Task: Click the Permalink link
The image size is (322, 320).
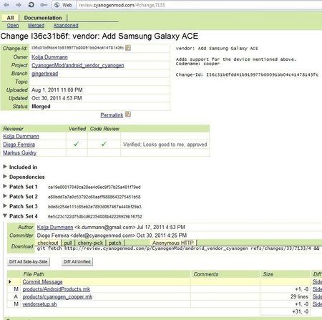Action: (112, 115)
